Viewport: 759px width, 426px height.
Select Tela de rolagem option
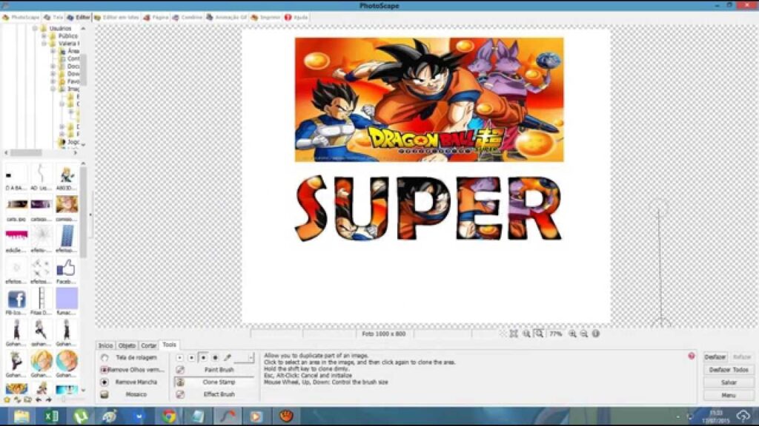(x=130, y=357)
